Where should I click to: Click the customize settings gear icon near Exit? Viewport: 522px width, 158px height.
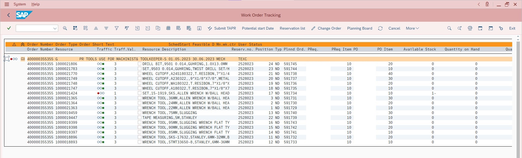click(501, 28)
